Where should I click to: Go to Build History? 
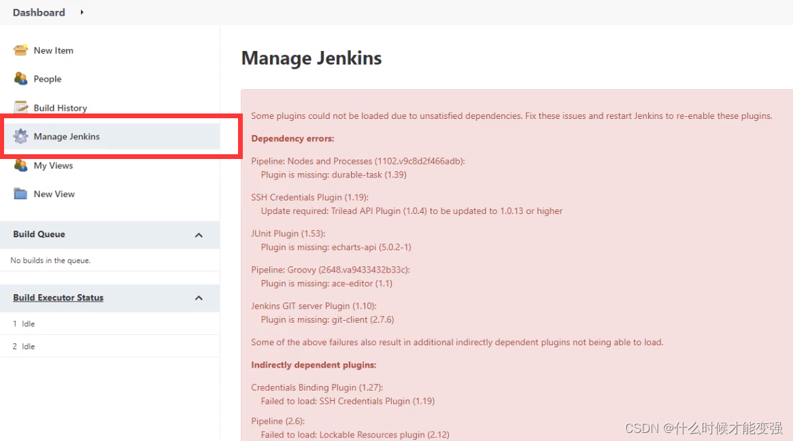60,108
